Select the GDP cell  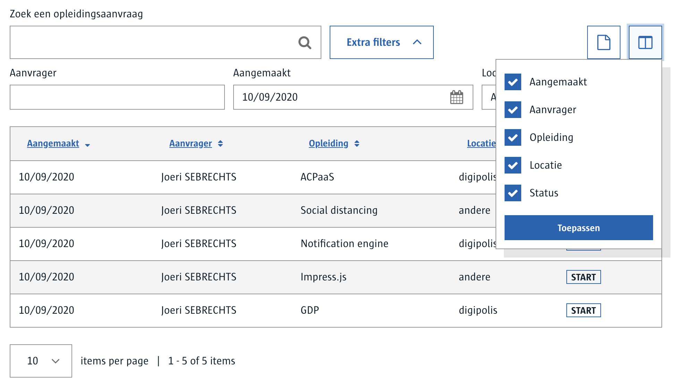point(310,310)
